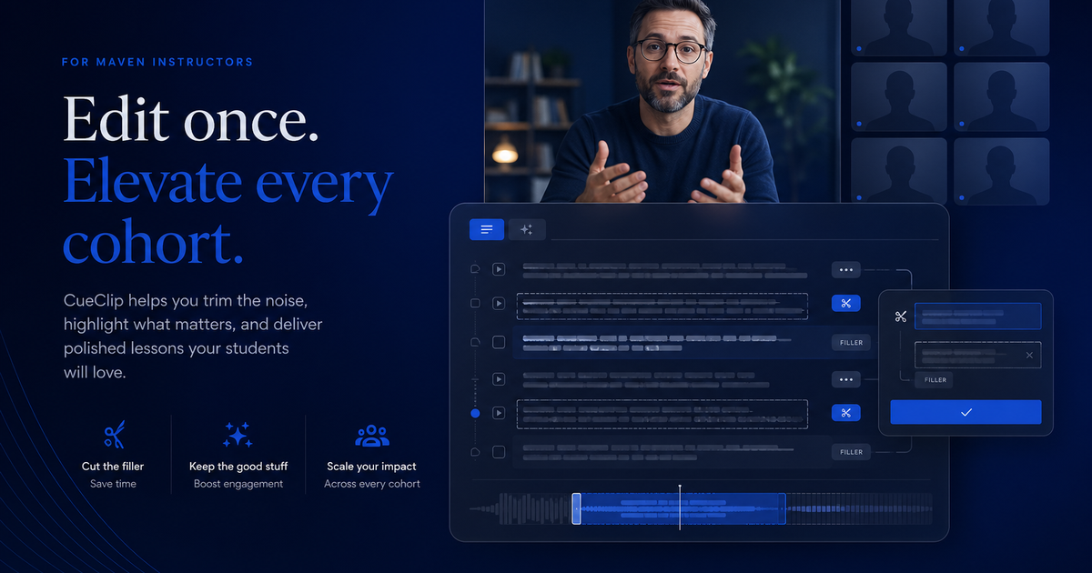Click the highlighted blue field in the popup
1092x573 pixels.
(978, 316)
